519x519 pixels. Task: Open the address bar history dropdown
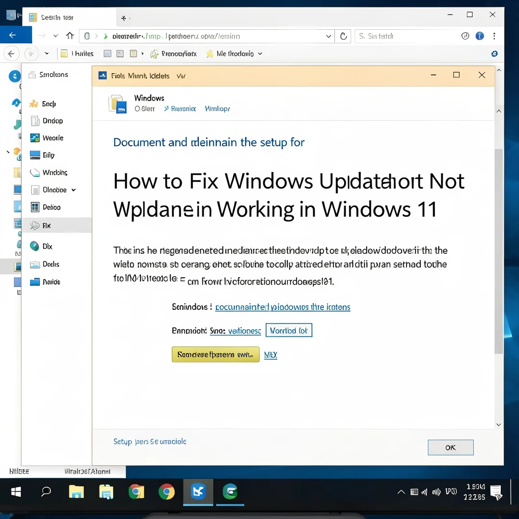[x=328, y=36]
